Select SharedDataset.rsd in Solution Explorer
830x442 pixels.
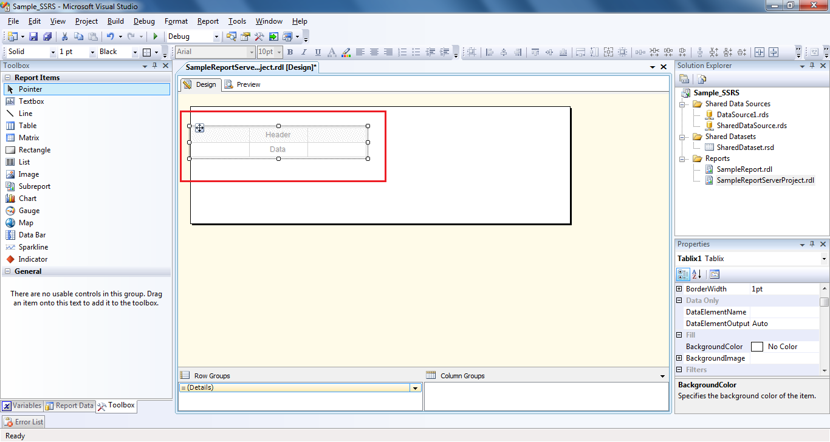745,148
